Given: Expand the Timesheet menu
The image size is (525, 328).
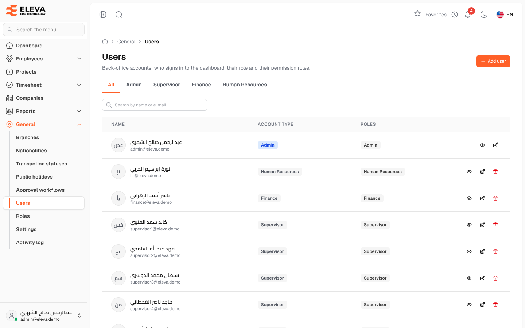Looking at the screenshot, I should point(44,85).
